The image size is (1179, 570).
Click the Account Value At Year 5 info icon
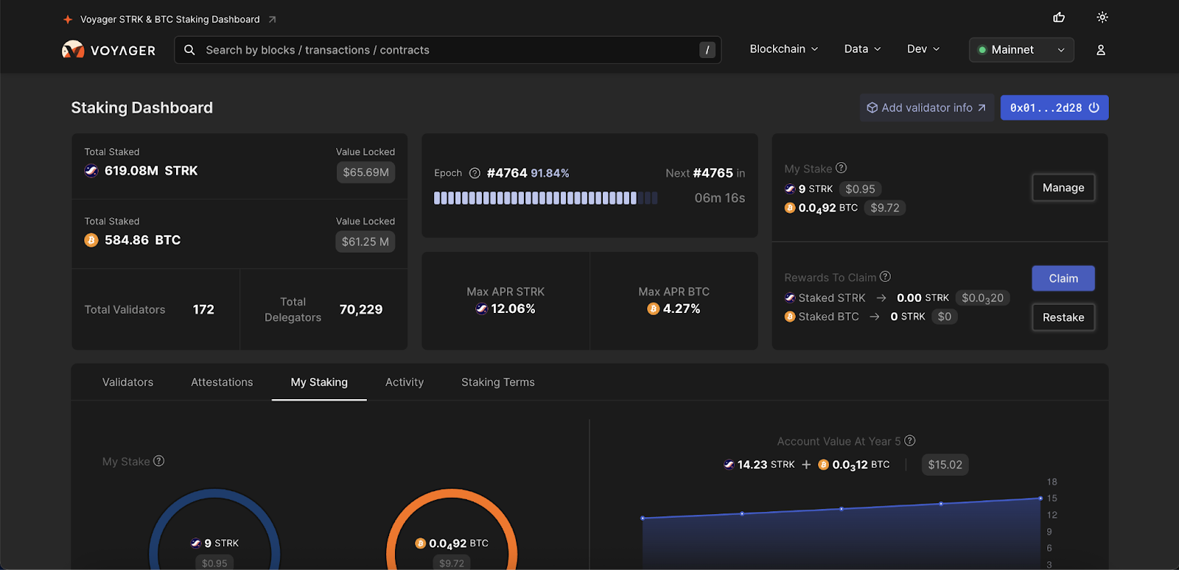point(910,441)
